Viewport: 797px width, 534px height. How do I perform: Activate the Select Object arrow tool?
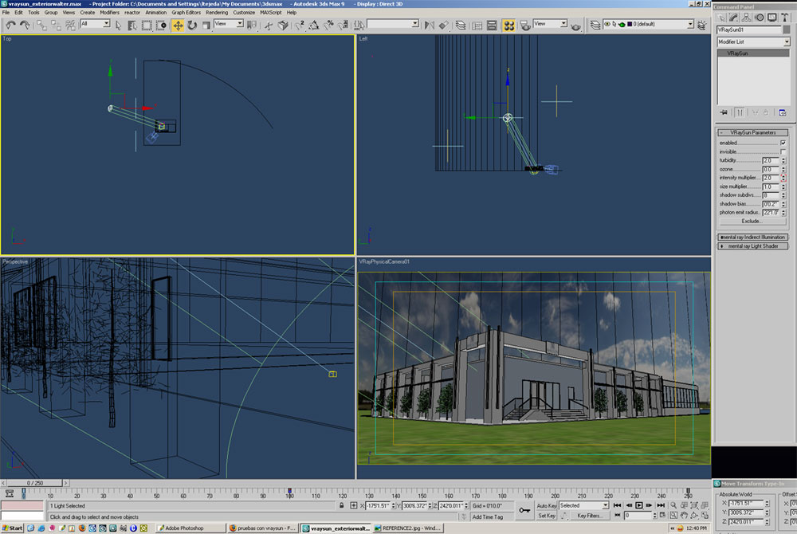119,25
